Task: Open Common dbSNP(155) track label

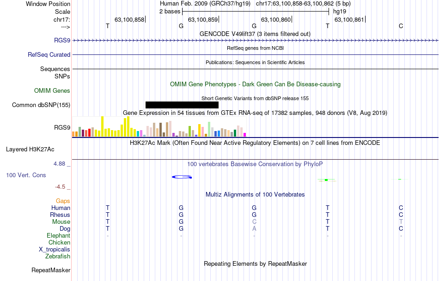Action: pyautogui.click(x=41, y=105)
